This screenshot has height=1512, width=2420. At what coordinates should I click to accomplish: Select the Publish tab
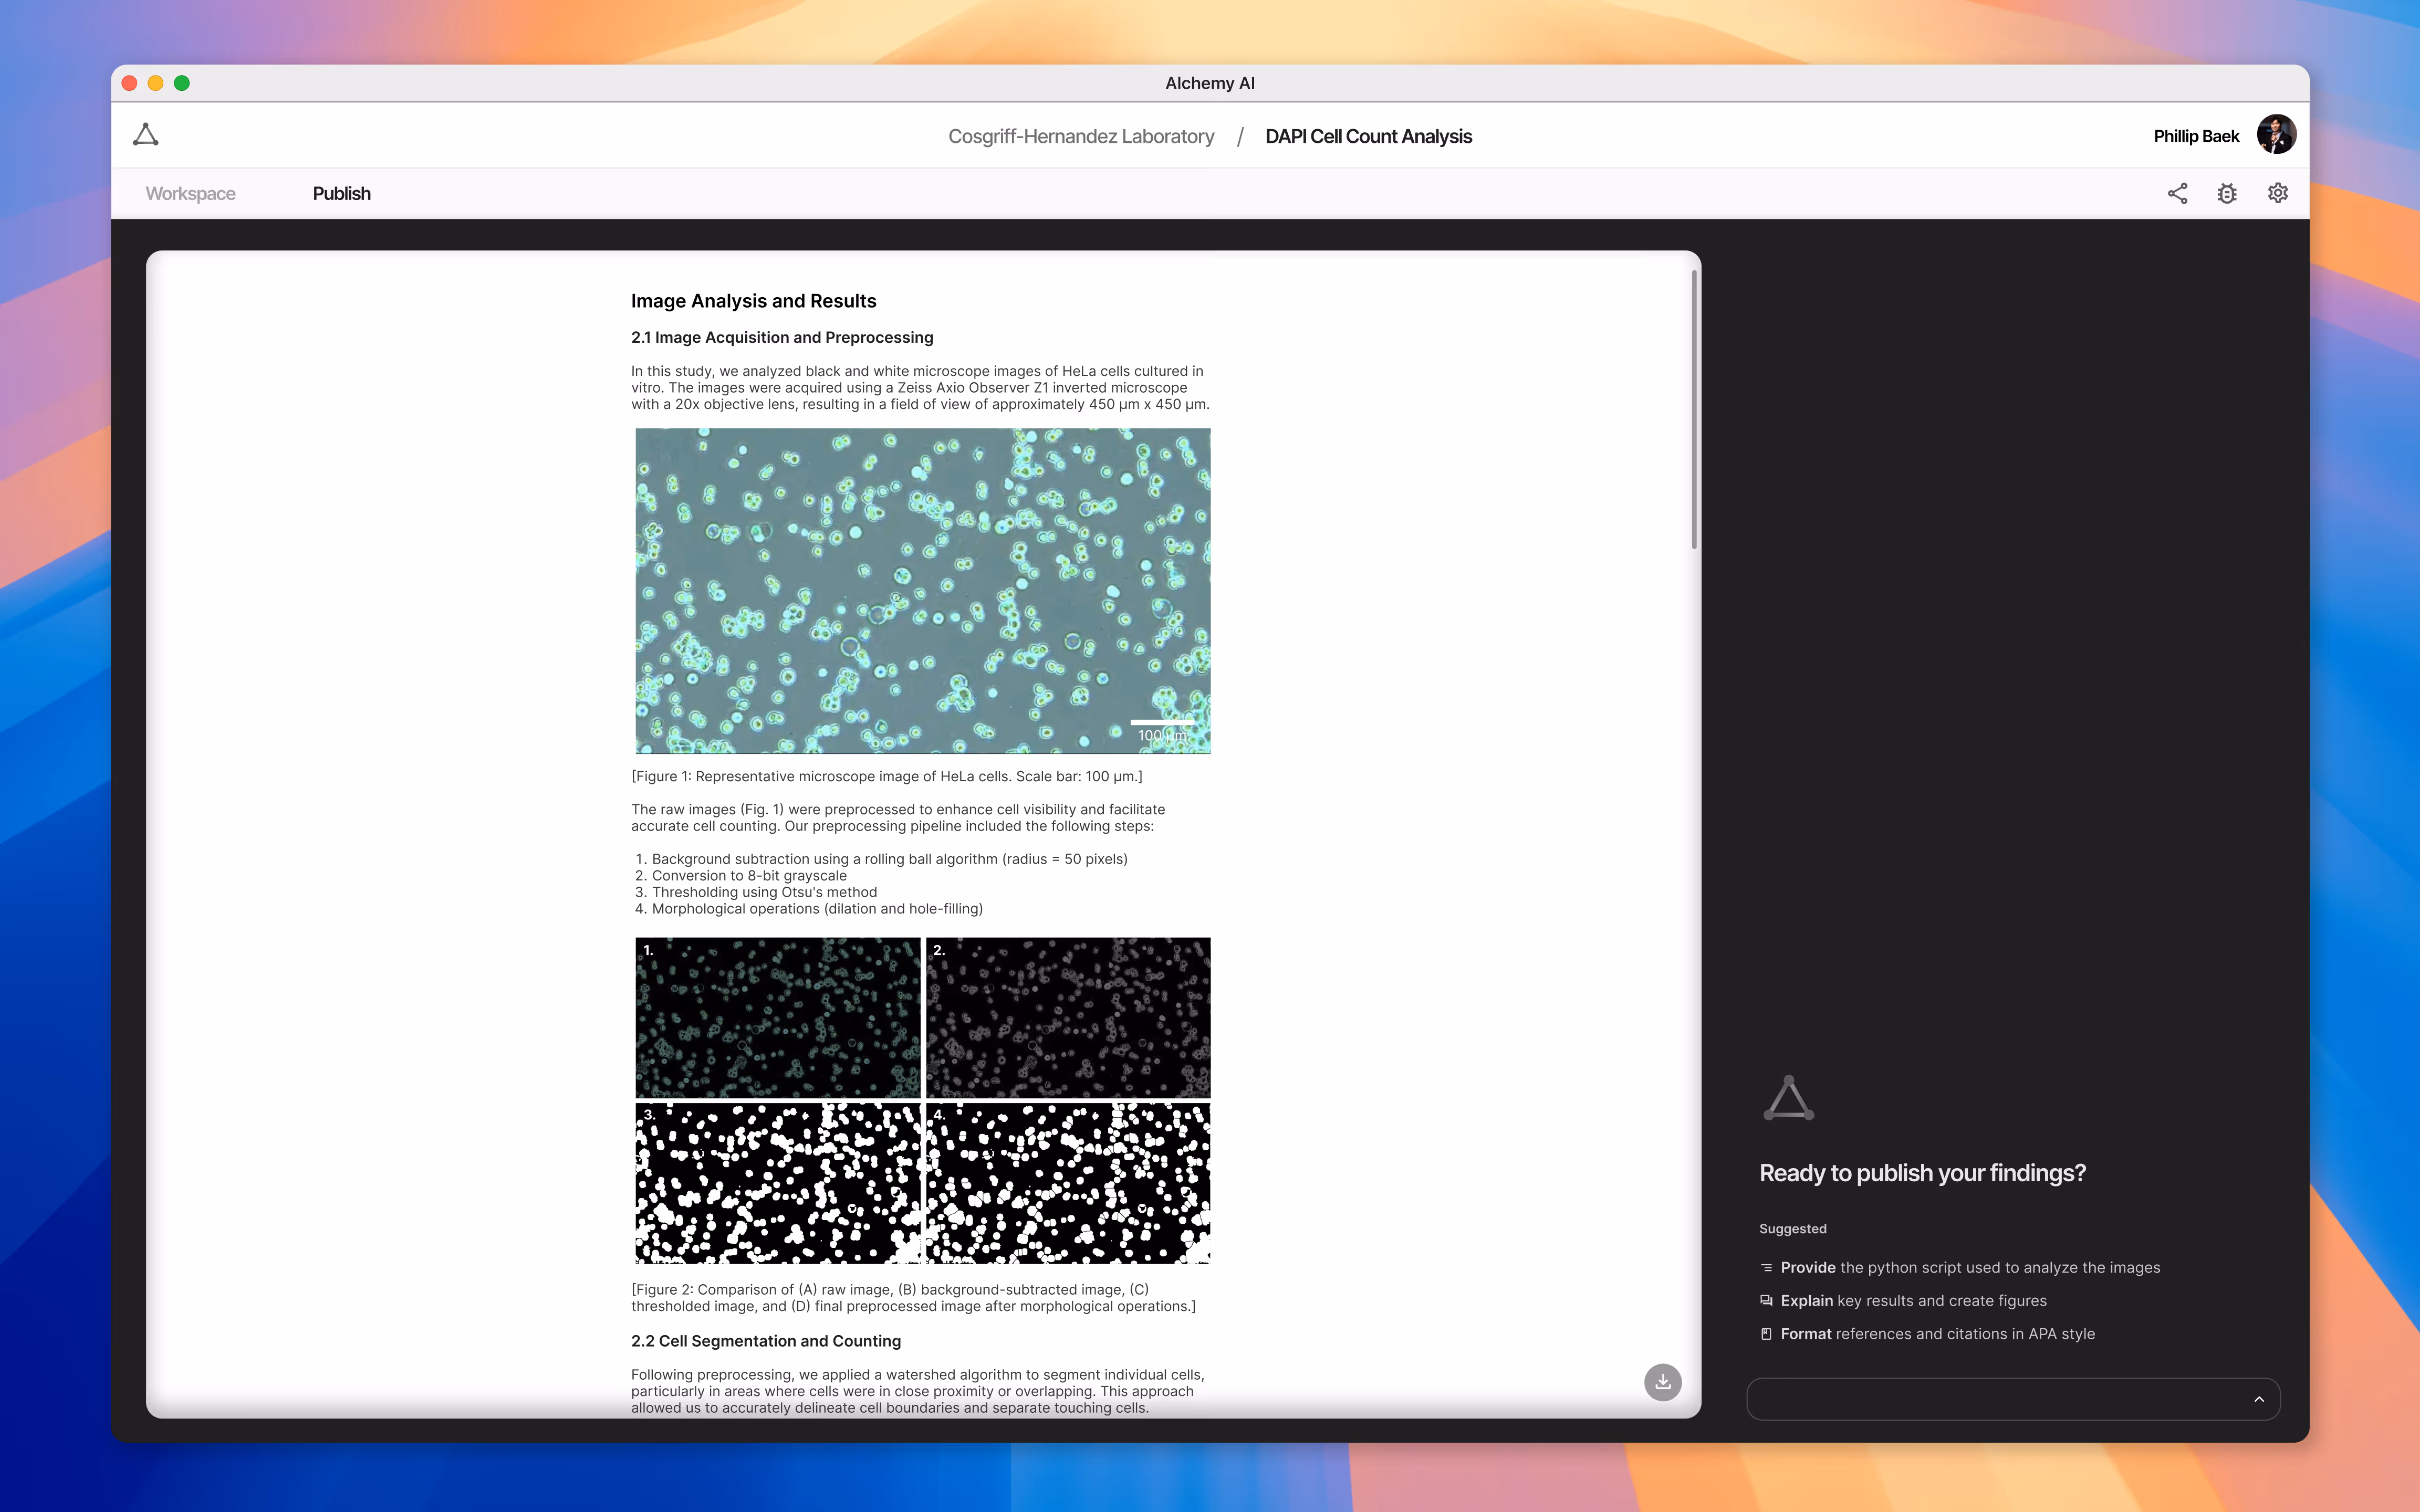pyautogui.click(x=341, y=193)
